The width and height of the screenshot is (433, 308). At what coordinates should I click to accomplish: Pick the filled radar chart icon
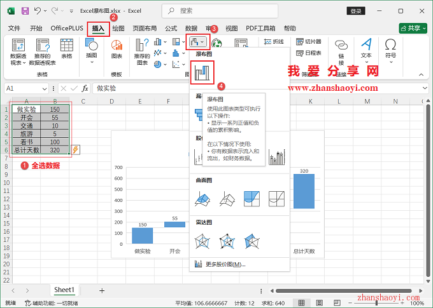pos(252,241)
